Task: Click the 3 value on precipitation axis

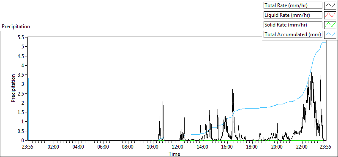Action: click(24, 84)
